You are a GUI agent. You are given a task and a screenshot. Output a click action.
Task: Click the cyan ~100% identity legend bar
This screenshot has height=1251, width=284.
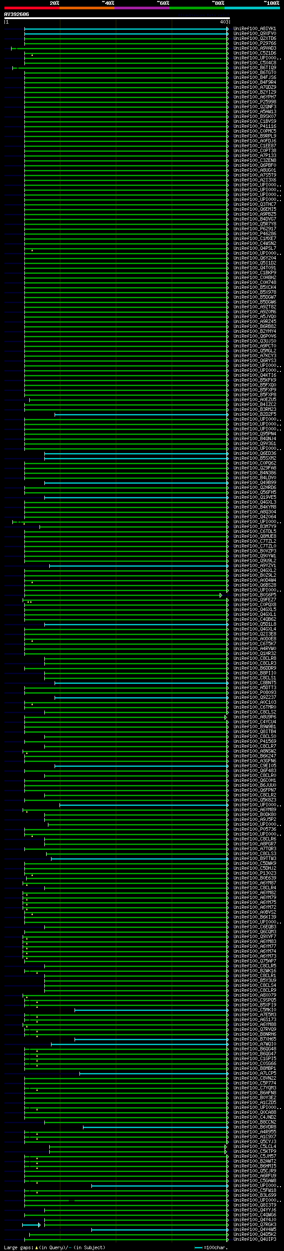click(252, 8)
